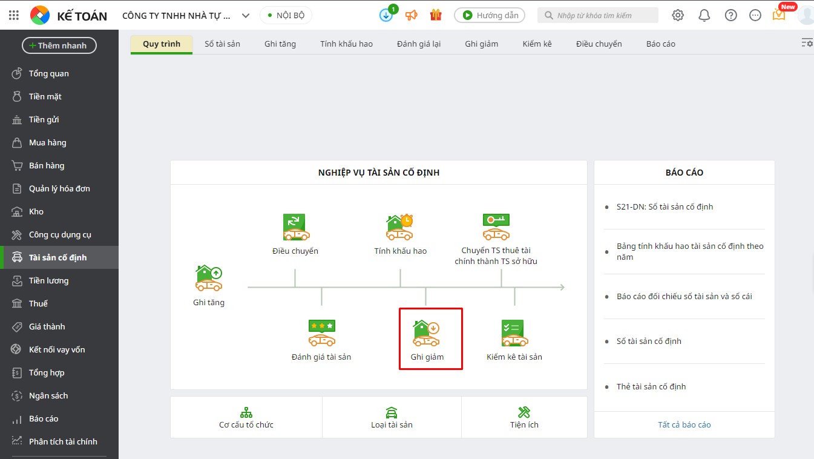Open Đánh giá tài sản icon
This screenshot has height=459, width=814.
point(321,333)
